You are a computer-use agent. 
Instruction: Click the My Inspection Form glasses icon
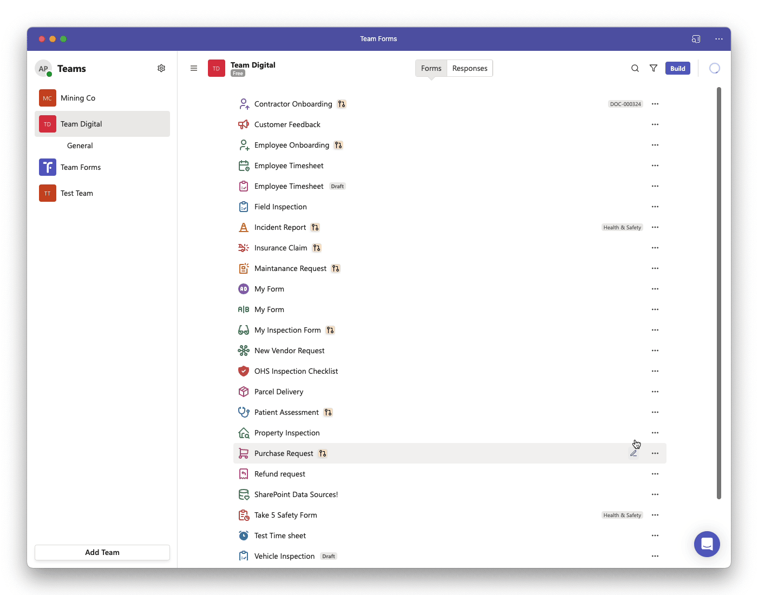click(244, 330)
